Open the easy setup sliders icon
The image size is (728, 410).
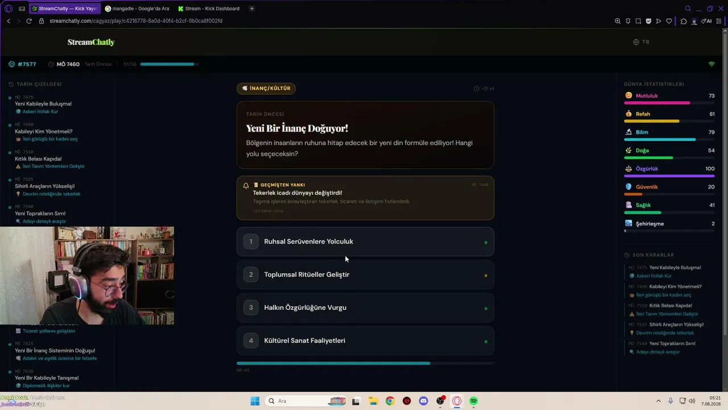coord(719,21)
